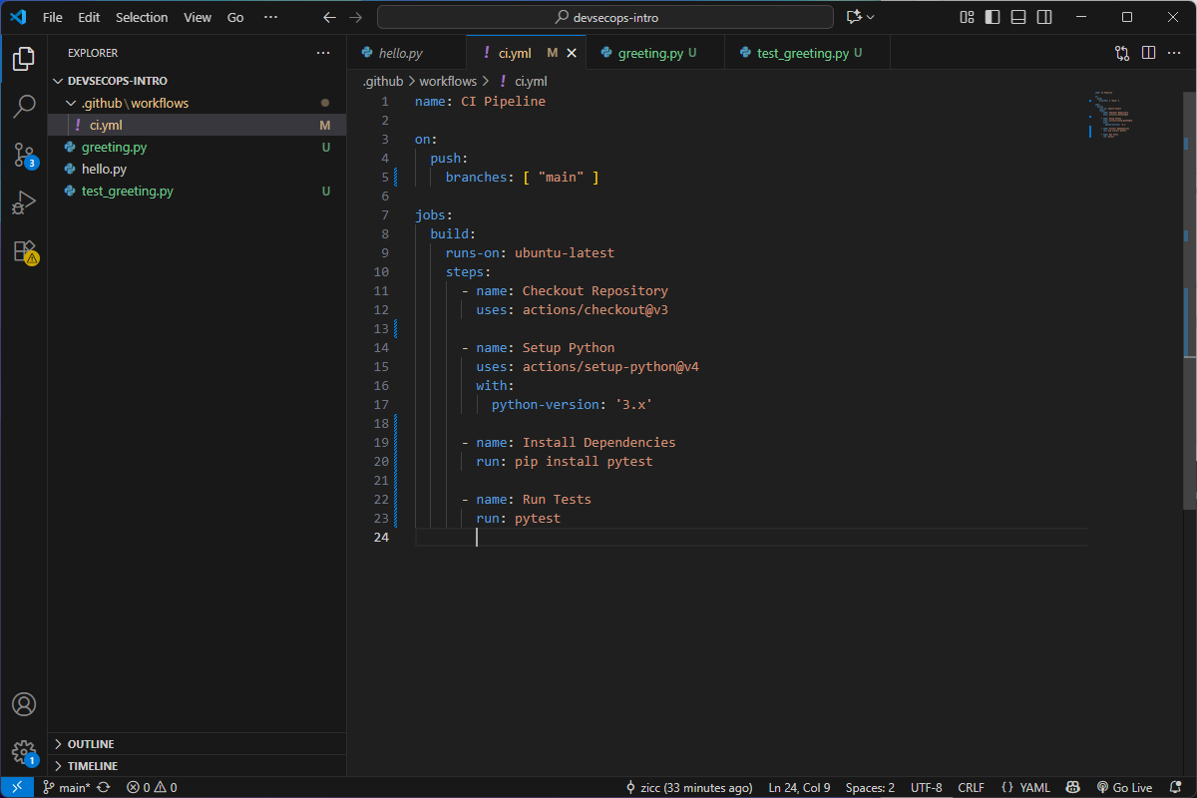Click the Split Editor Right icon
Image resolution: width=1197 pixels, height=798 pixels.
(x=1148, y=53)
